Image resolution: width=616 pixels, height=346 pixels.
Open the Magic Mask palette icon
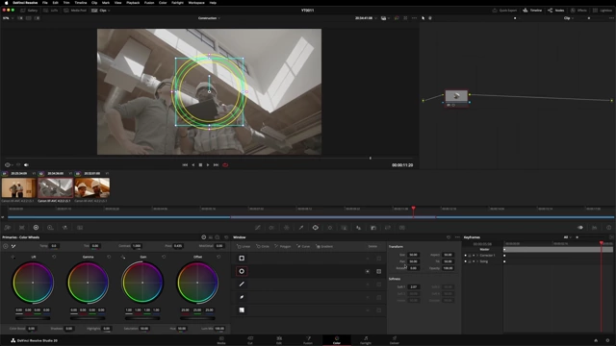point(345,228)
